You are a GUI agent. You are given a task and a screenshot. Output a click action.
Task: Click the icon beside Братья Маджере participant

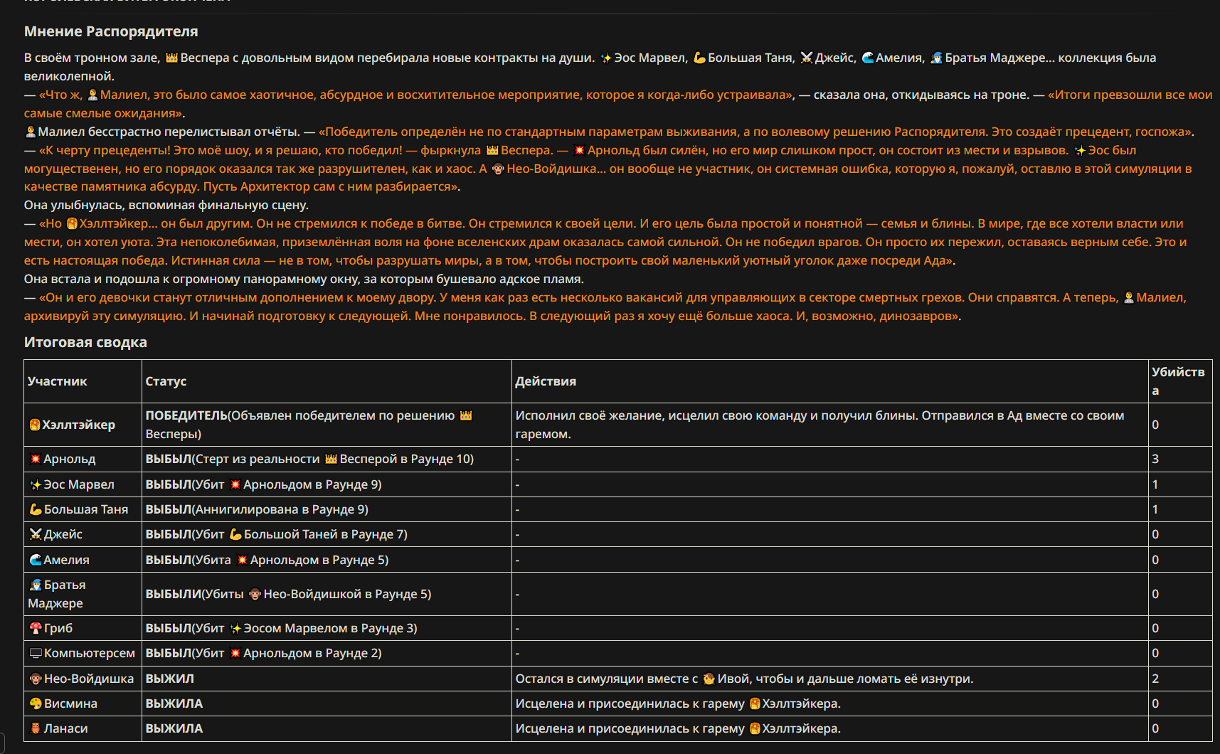36,585
